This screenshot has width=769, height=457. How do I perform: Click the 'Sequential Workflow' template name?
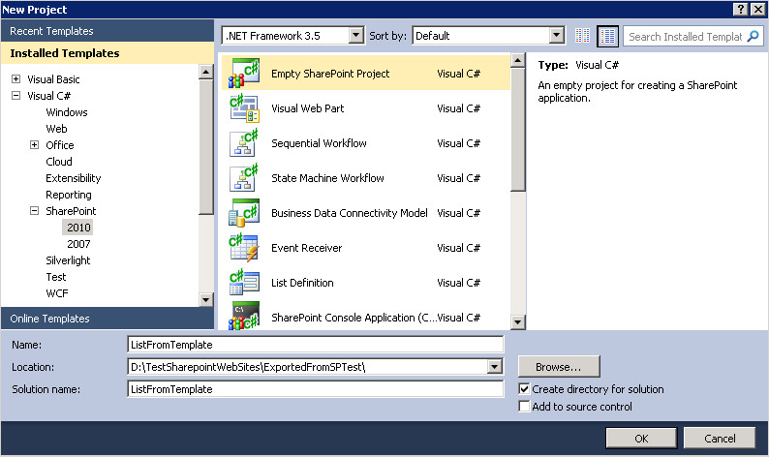pos(319,143)
